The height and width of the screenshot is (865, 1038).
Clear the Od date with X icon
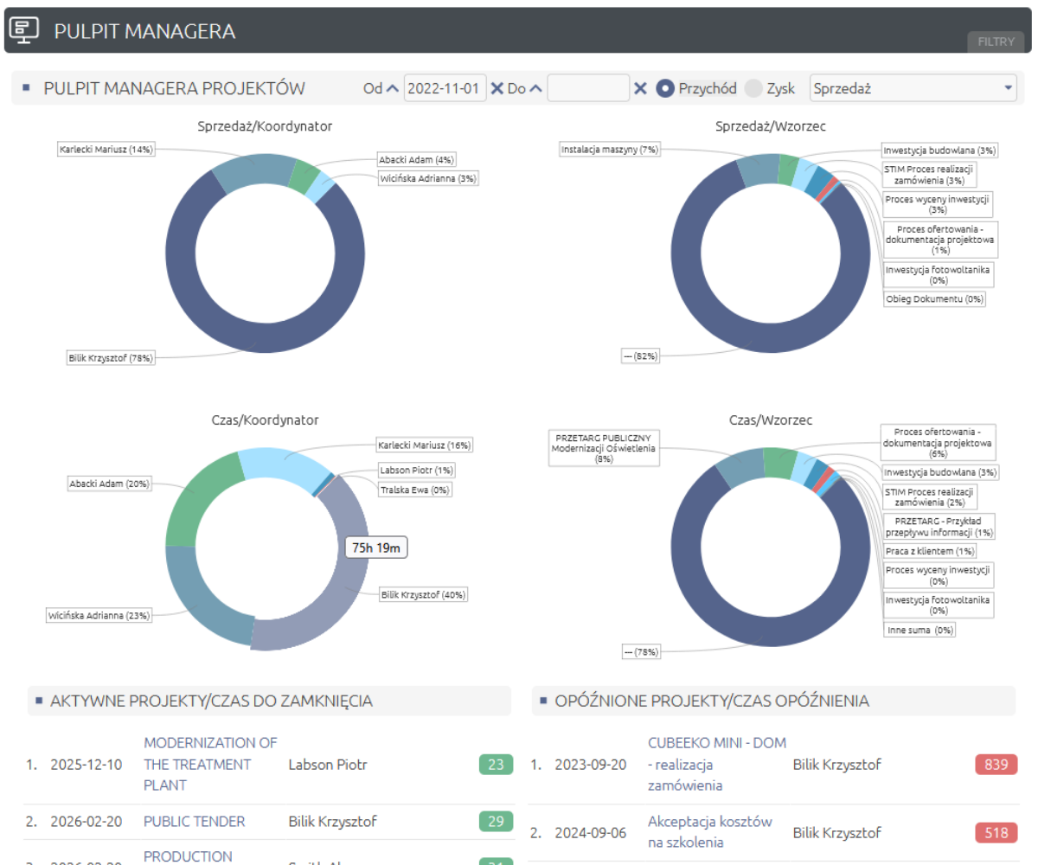pos(497,88)
